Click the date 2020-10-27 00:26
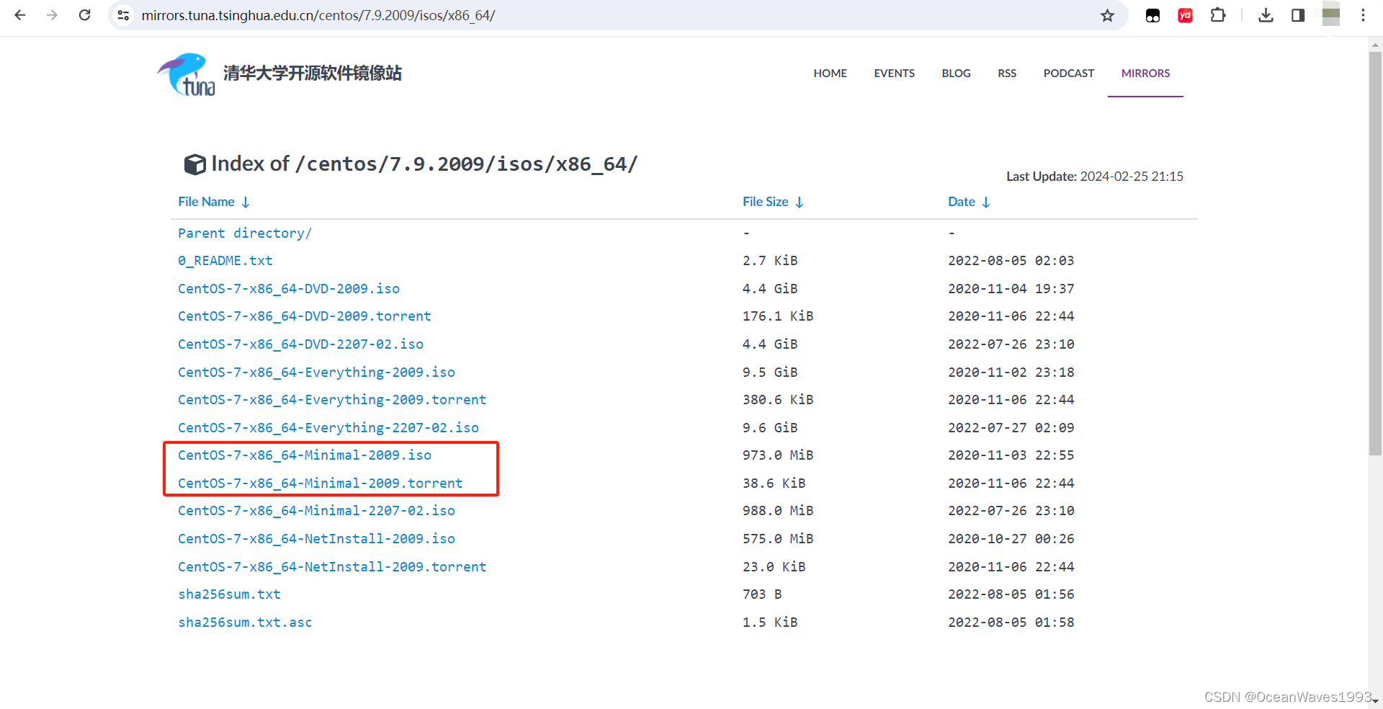Viewport: 1383px width, 709px height. pos(1011,539)
